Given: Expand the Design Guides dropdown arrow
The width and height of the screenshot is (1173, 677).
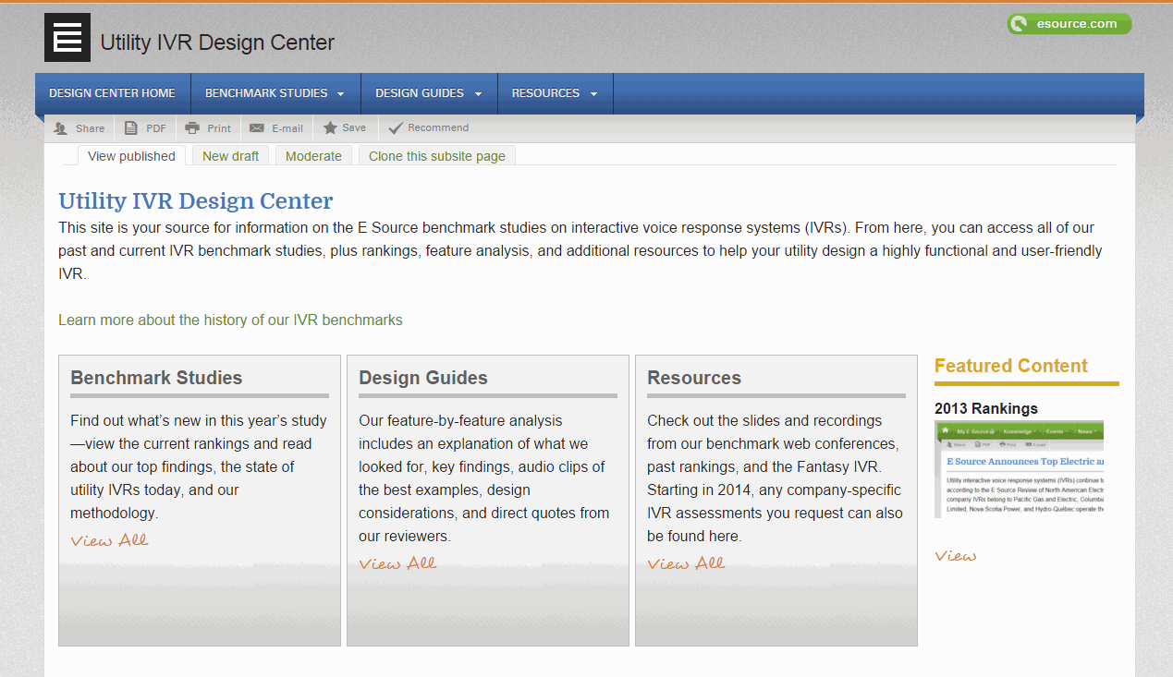Looking at the screenshot, I should [478, 94].
